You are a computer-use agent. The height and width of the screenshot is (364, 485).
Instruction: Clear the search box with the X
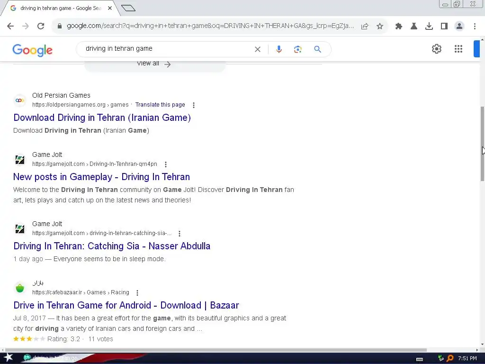pyautogui.click(x=257, y=49)
